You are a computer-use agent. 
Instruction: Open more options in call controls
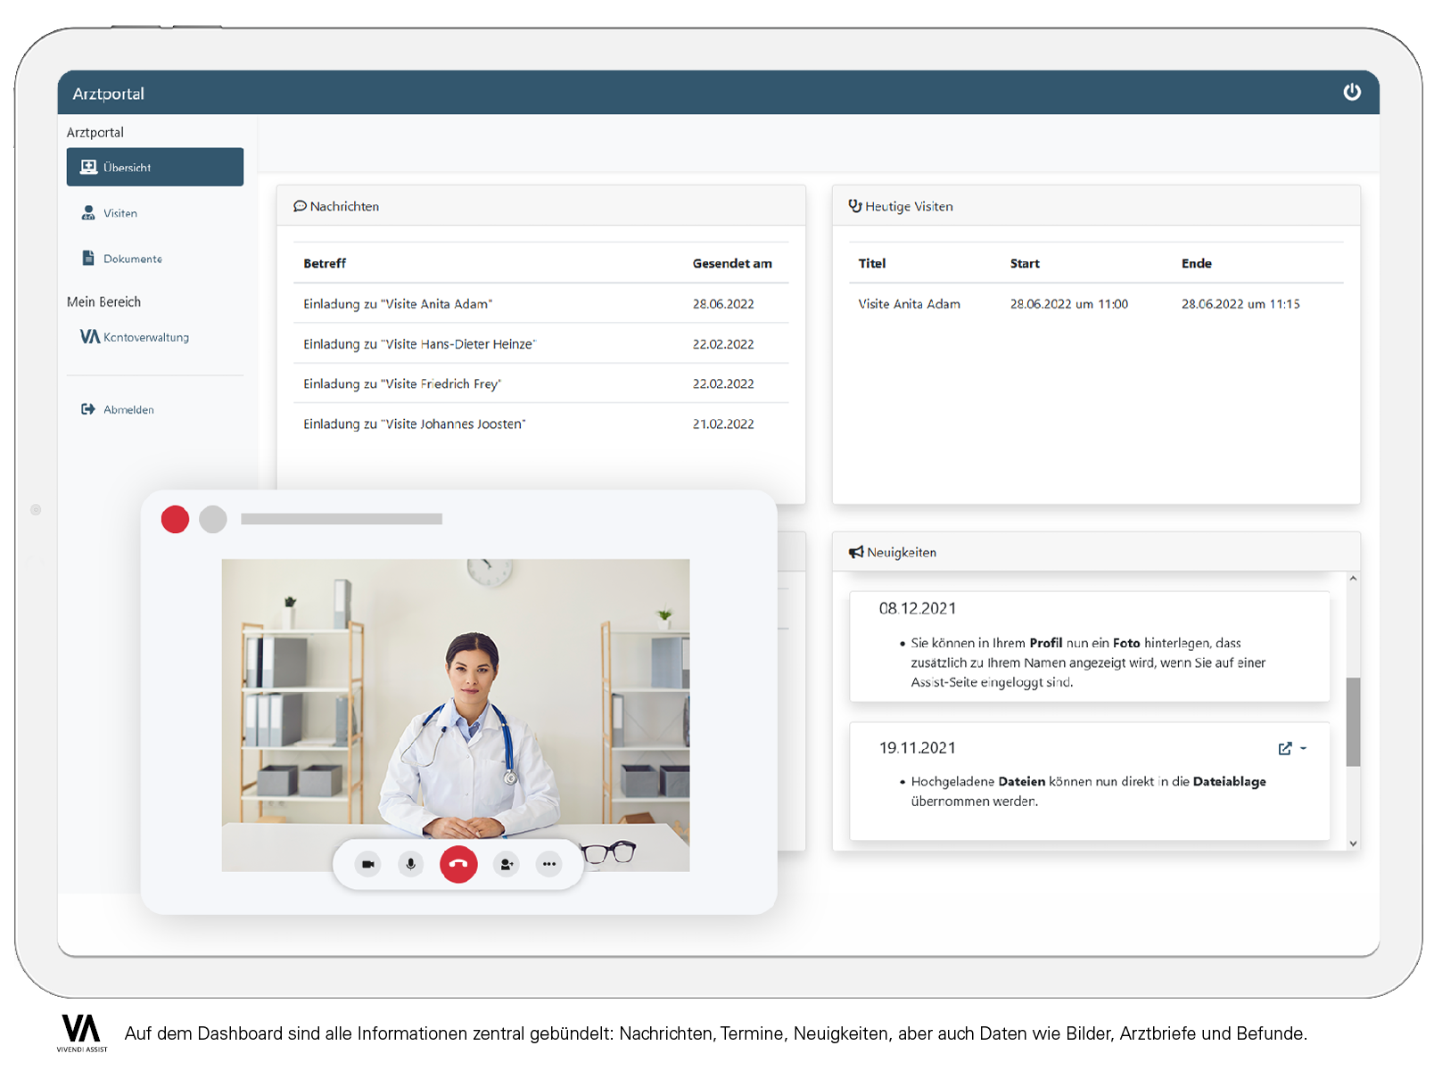click(549, 864)
